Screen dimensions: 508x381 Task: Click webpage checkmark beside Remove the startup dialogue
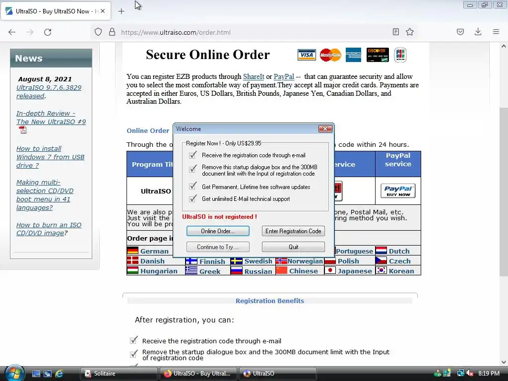pos(133,354)
